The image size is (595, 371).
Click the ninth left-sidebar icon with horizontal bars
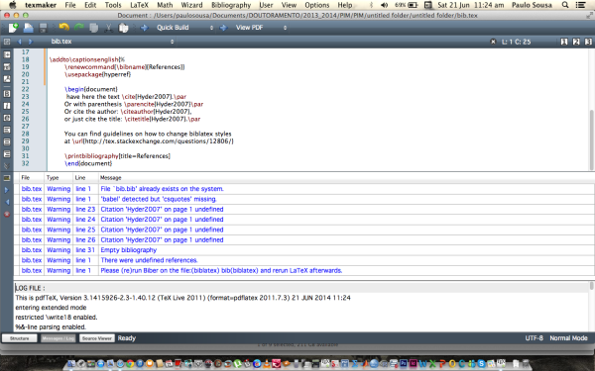click(7, 154)
